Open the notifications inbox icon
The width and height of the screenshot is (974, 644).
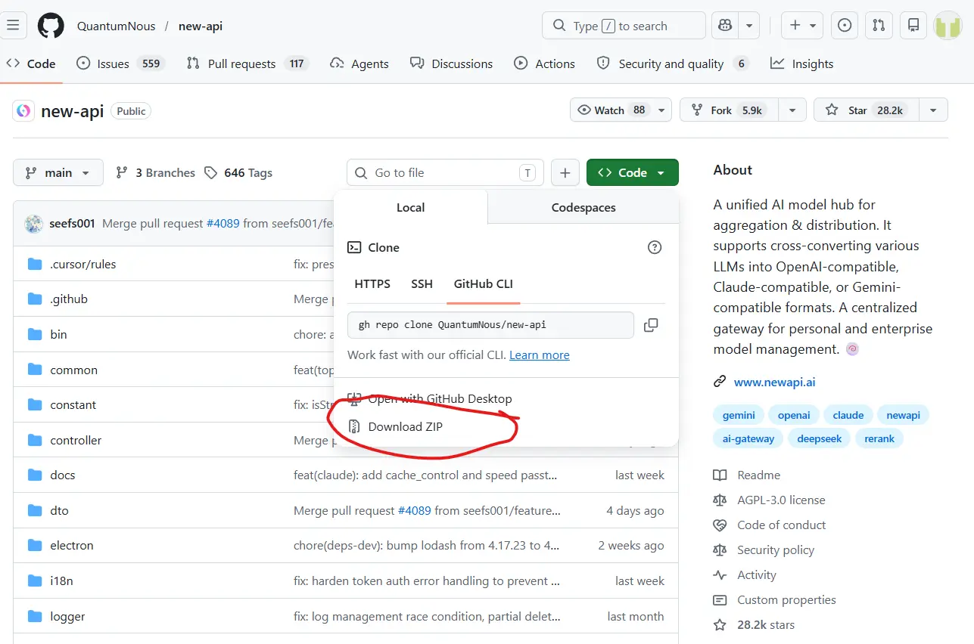pyautogui.click(x=913, y=26)
